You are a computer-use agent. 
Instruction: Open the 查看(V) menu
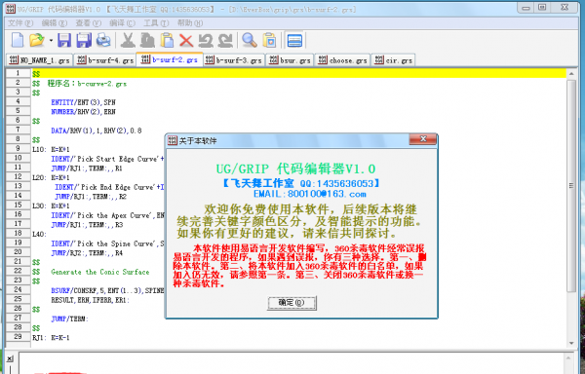pos(89,23)
